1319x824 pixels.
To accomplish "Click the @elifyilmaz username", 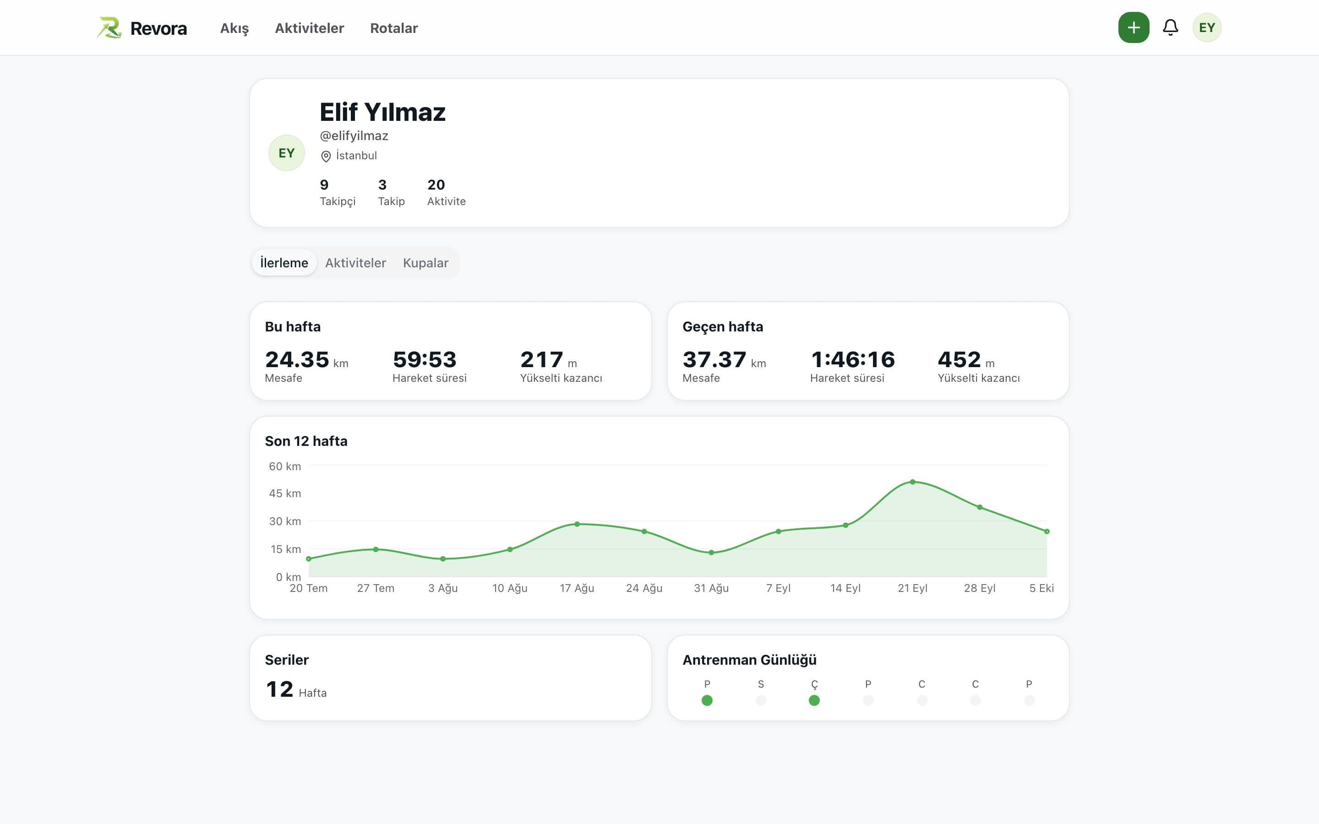I will [x=354, y=136].
